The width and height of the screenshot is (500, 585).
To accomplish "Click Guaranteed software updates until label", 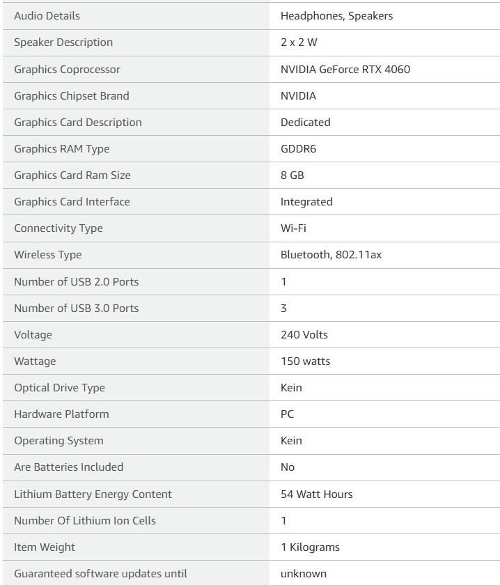I will coord(100,574).
